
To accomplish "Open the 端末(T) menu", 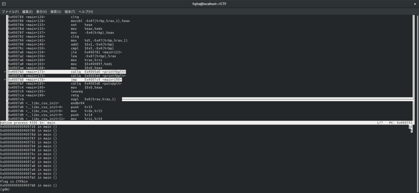I will pos(70,11).
